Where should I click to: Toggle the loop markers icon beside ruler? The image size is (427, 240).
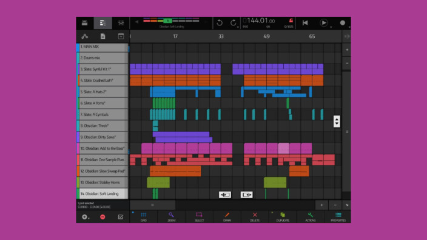347,36
